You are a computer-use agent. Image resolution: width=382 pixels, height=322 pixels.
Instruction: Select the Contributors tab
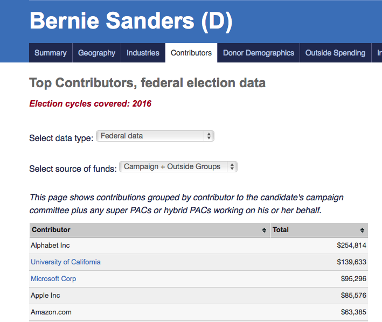(191, 53)
